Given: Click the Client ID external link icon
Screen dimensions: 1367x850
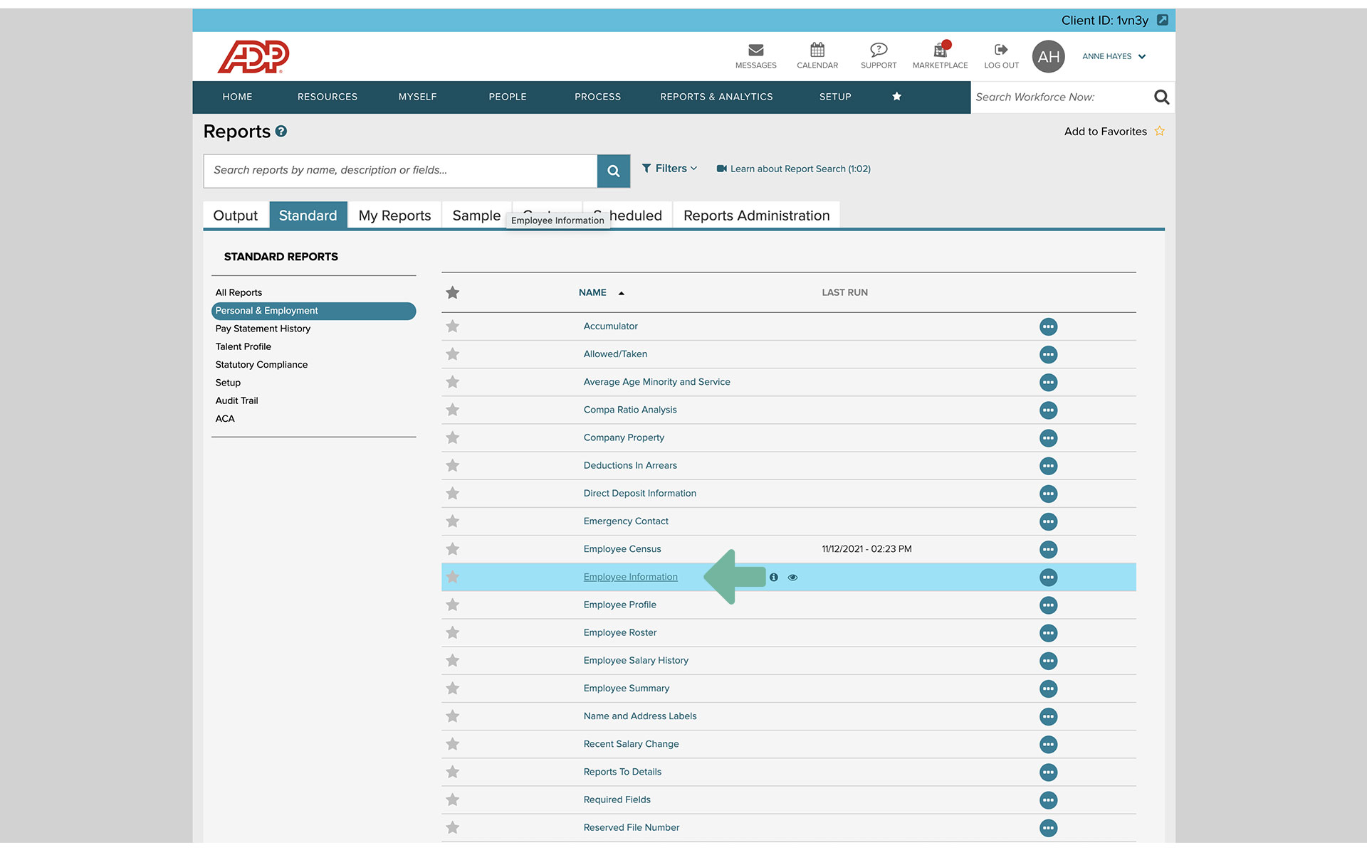Looking at the screenshot, I should click(x=1162, y=20).
